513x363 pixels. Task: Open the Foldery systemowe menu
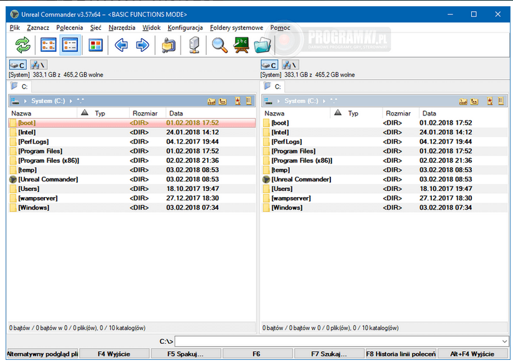click(x=236, y=28)
